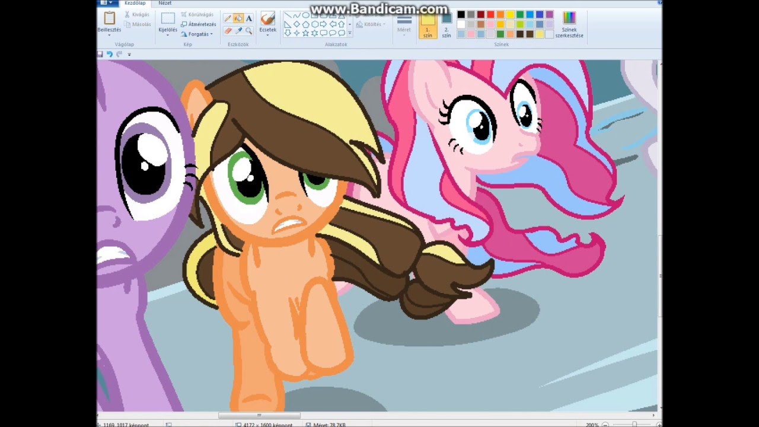The height and width of the screenshot is (427, 759).
Task: Choose the left arrow shape
Action: (333, 24)
